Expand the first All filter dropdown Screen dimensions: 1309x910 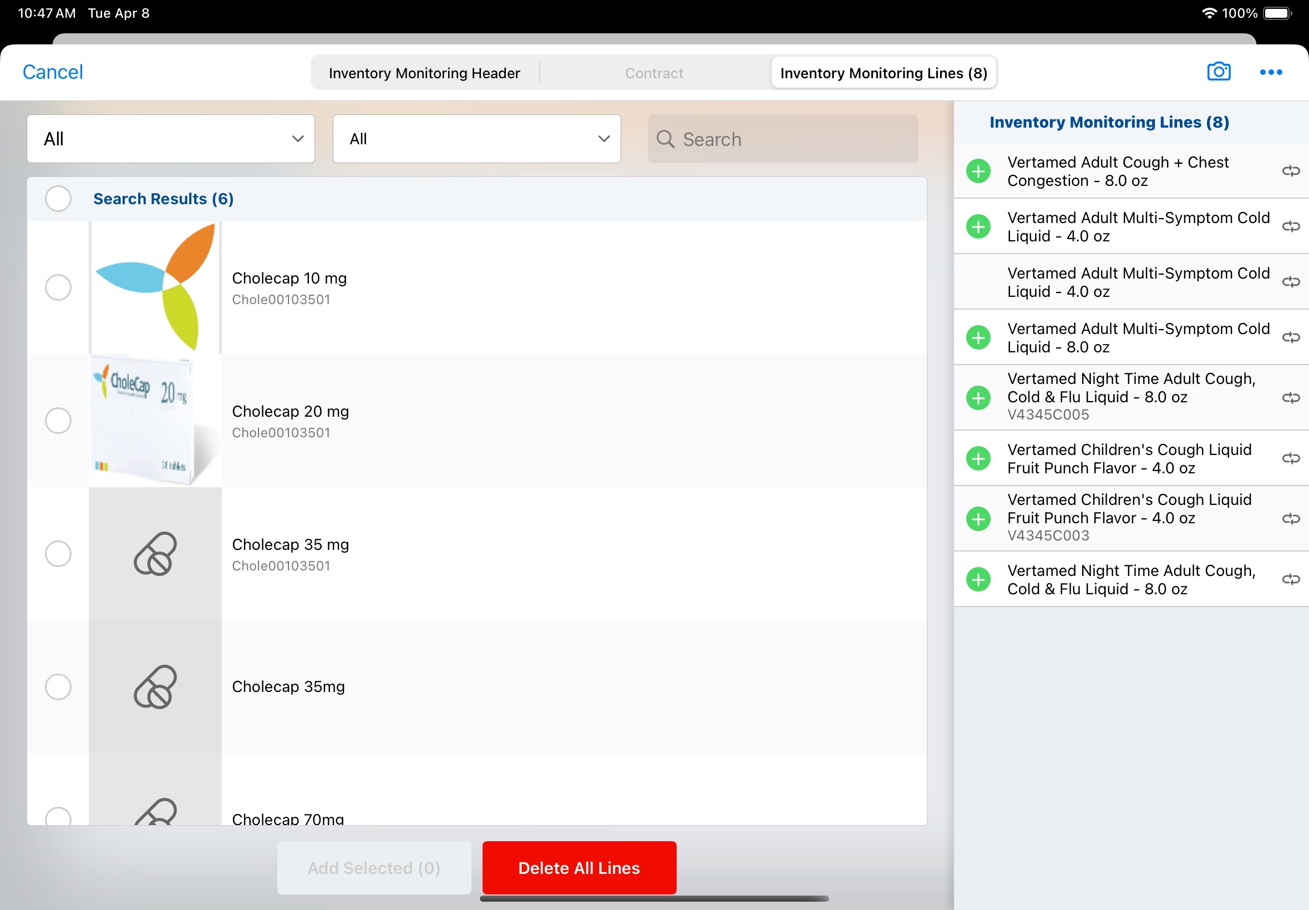pyautogui.click(x=170, y=139)
